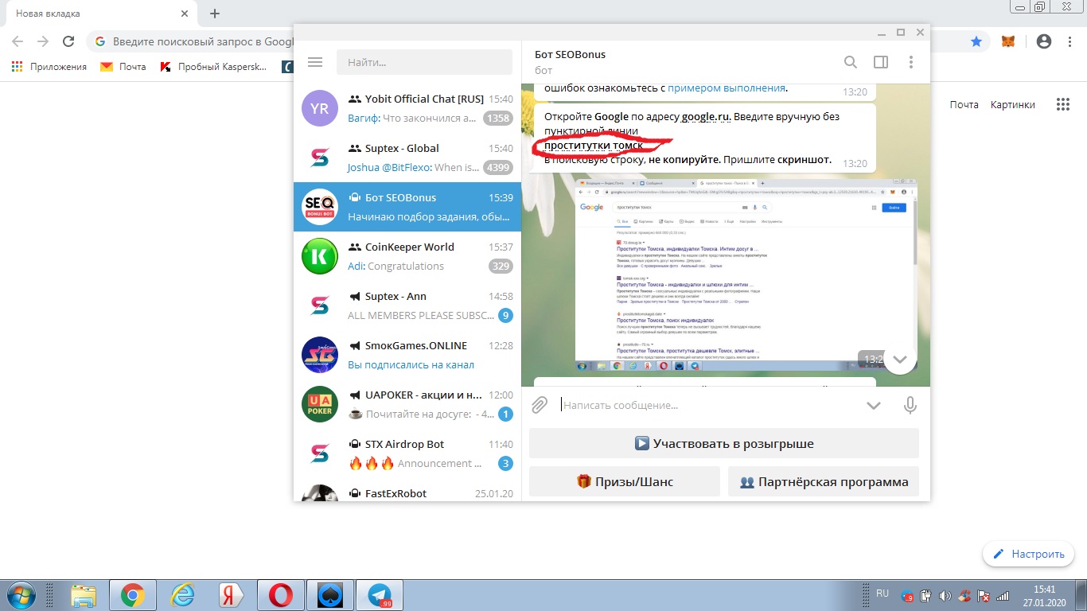1087x611 pixels.
Task: Click RU language indicator in tray
Action: [x=882, y=593]
